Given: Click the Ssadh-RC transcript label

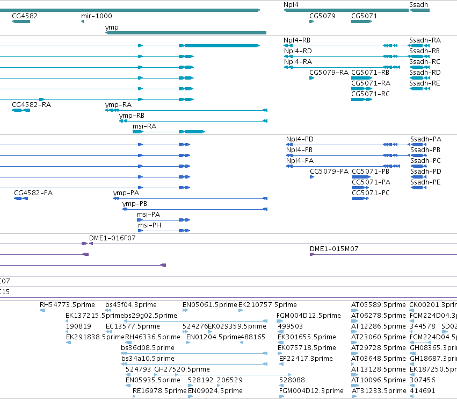Looking at the screenshot, I should 425,62.
